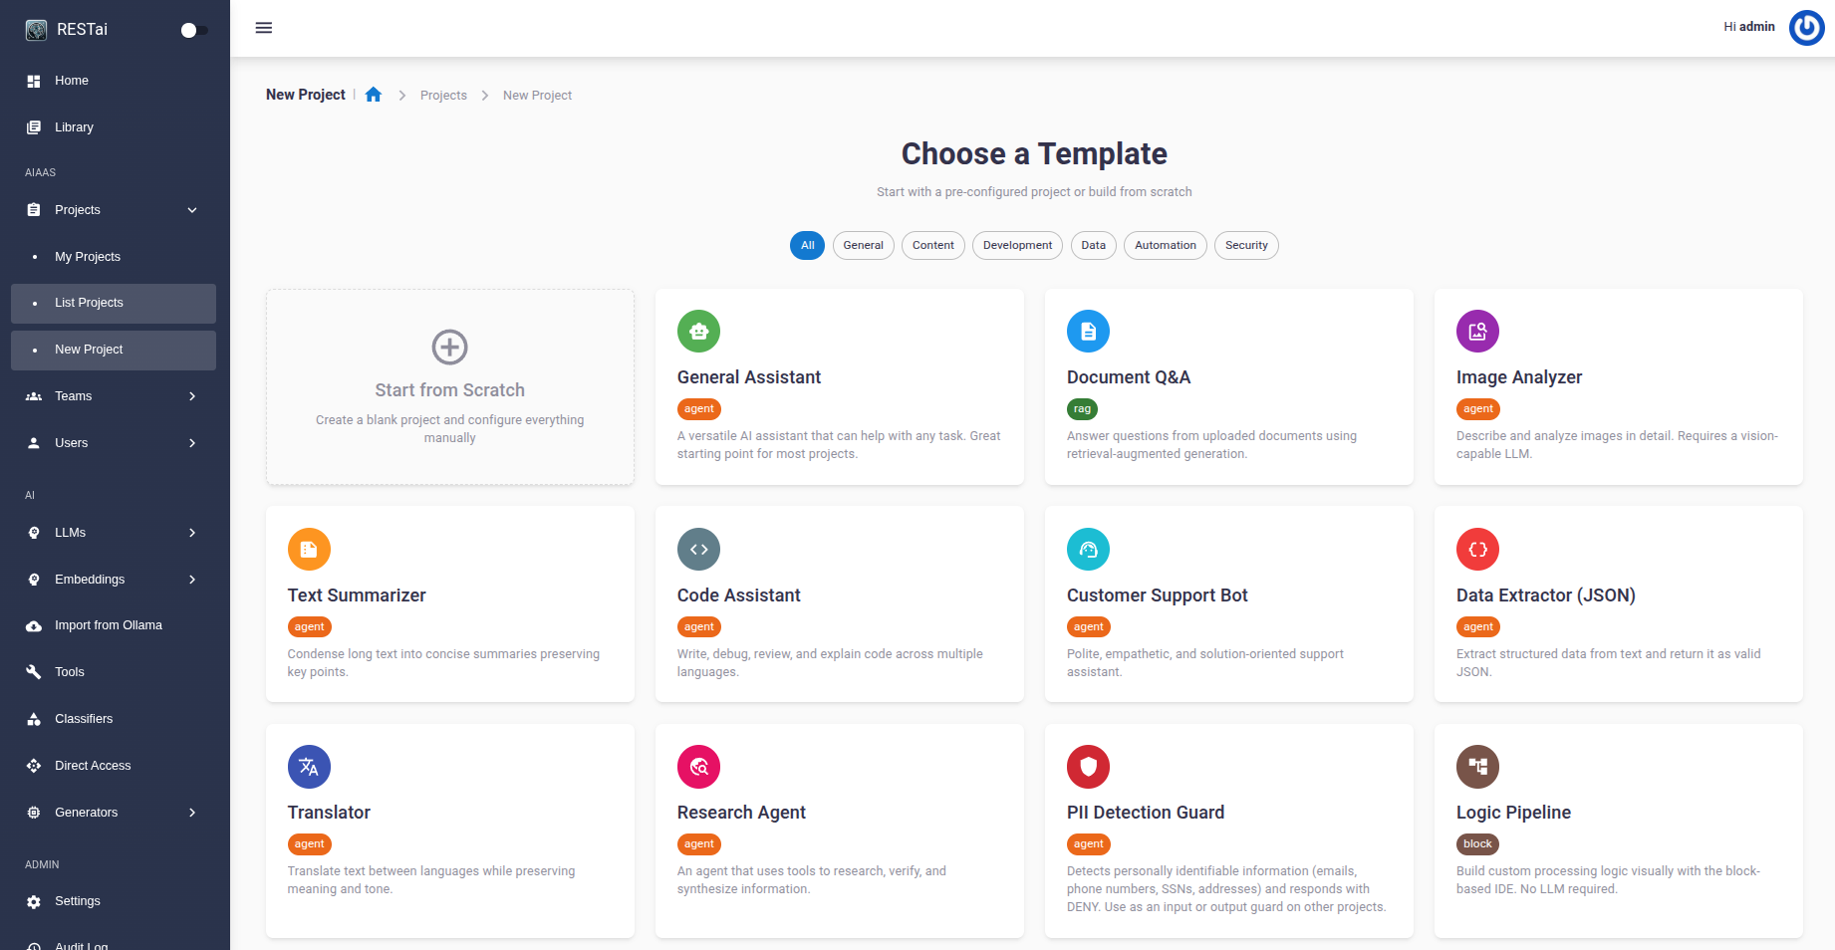The image size is (1835, 950).
Task: Select the PII Detection Guard shield icon
Action: click(x=1088, y=767)
